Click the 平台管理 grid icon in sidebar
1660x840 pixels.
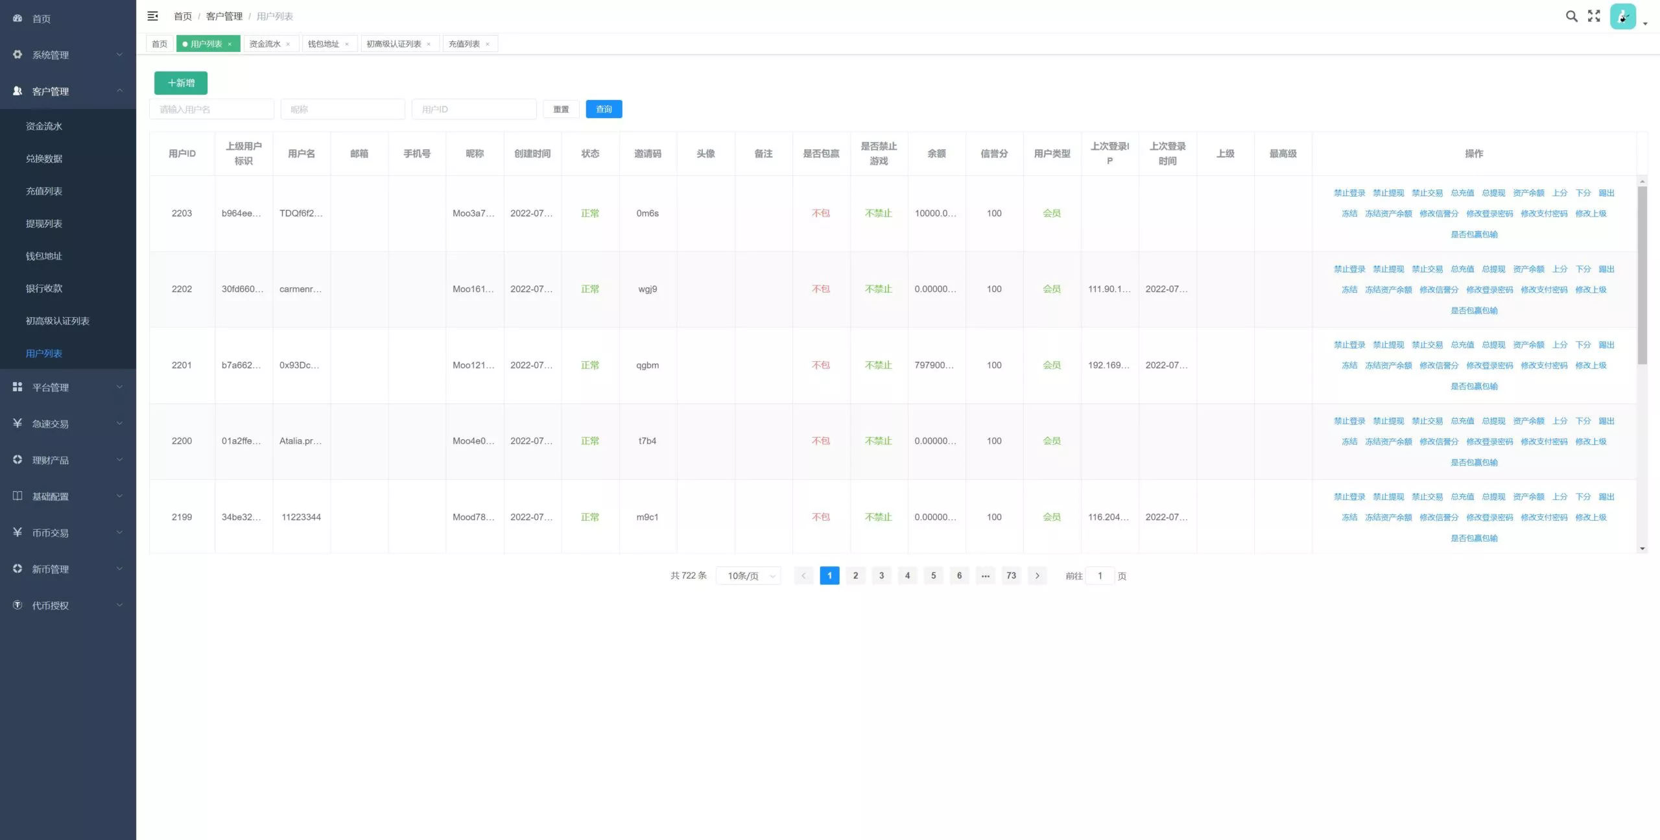tap(18, 387)
